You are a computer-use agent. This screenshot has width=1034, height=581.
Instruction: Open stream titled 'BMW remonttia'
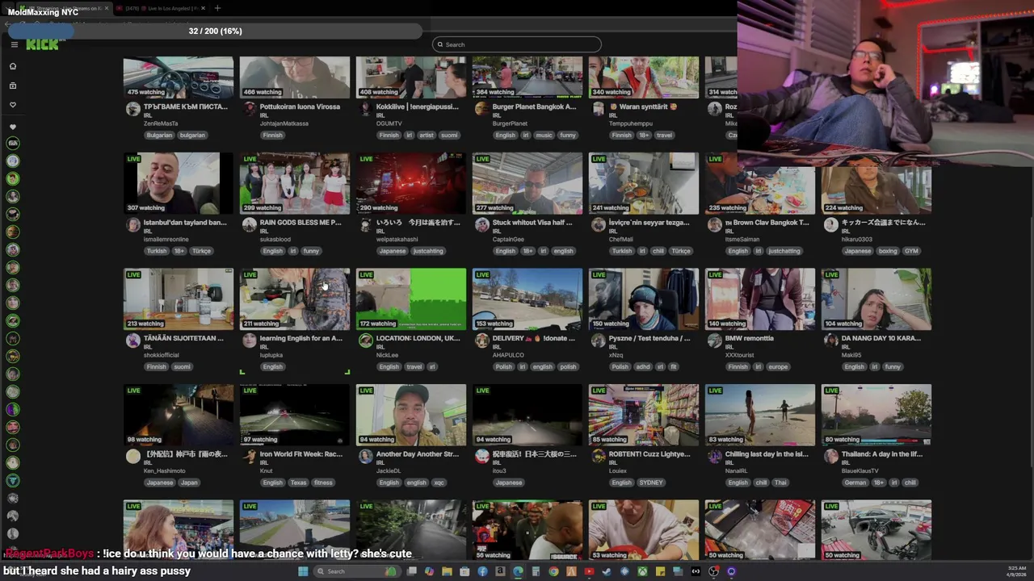click(x=749, y=338)
